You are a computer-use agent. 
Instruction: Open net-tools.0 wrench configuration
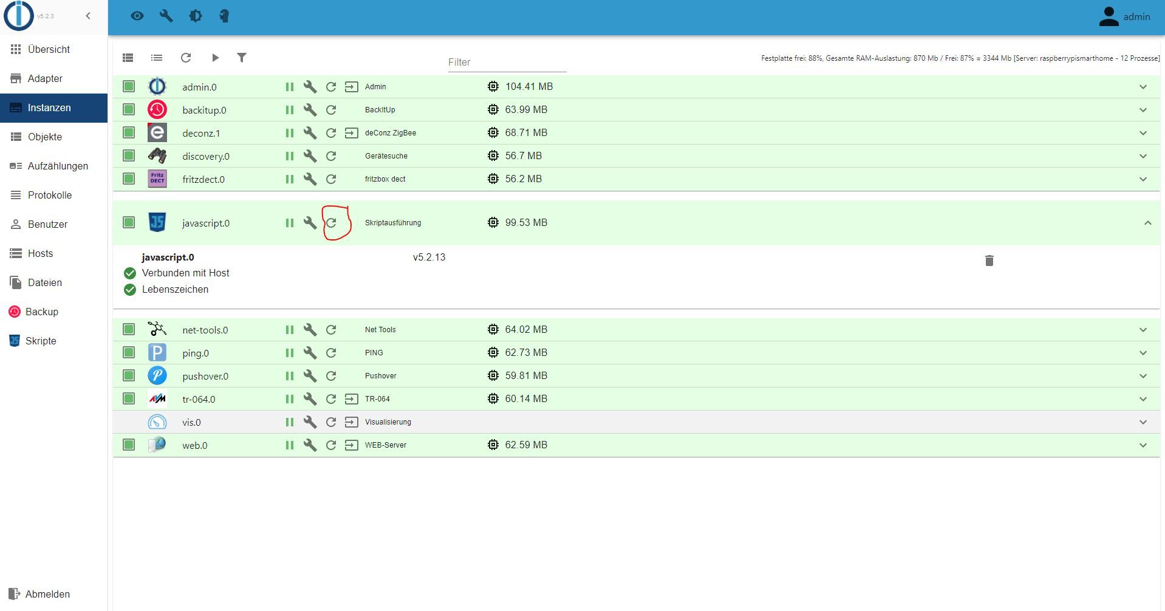[310, 330]
